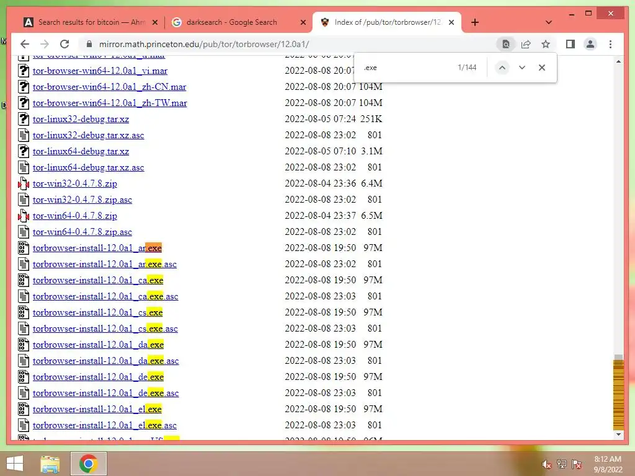Open tor-browser-win64-12.0a1_vi.mar link

(100, 71)
